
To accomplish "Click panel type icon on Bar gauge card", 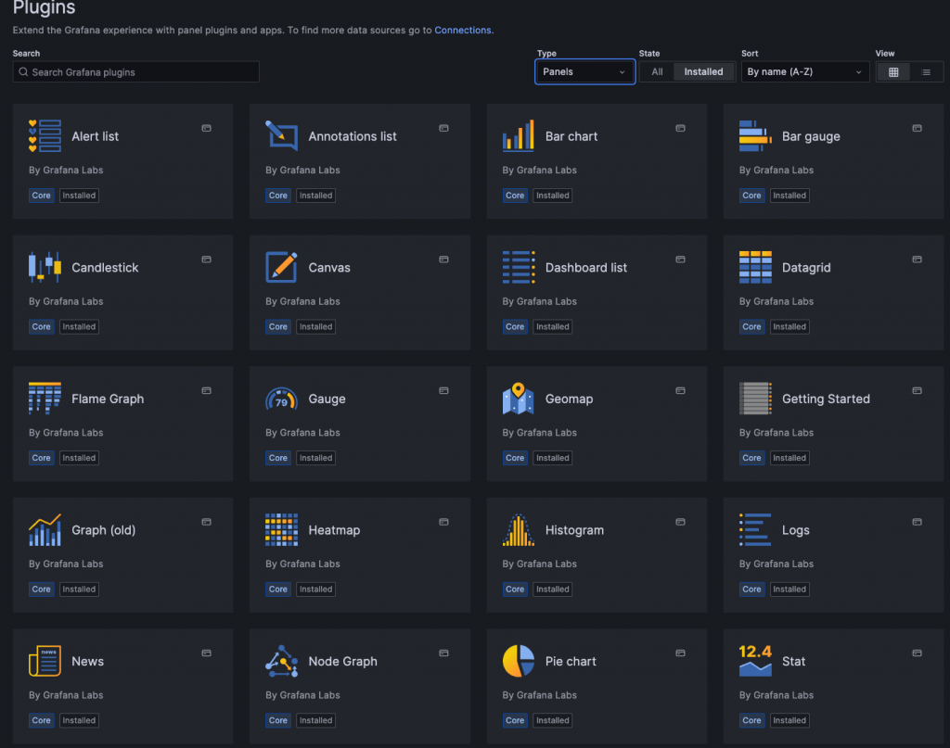I will tap(918, 128).
